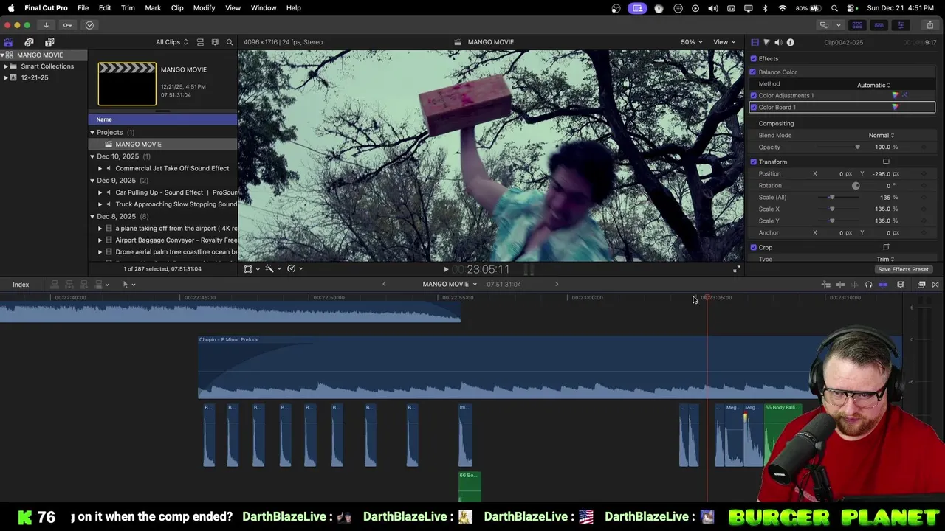Image resolution: width=945 pixels, height=531 pixels.
Task: Show background tasks checkmark button
Action: coord(89,25)
